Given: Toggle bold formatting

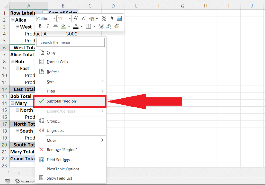Looking at the screenshot, I should point(40,26).
